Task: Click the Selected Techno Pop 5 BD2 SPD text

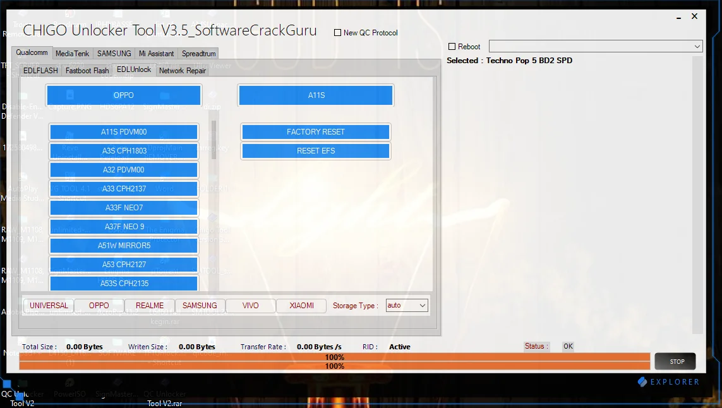Action: 509,61
